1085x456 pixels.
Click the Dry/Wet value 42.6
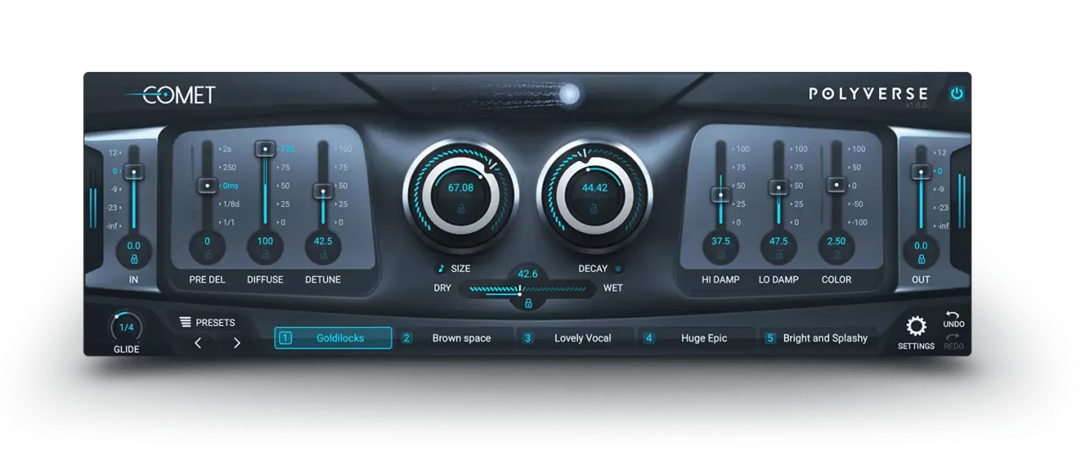point(528,274)
